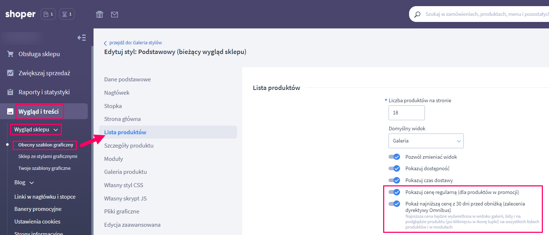This screenshot has height=235, width=549.
Task: Switch to Moduły tab
Action: (114, 159)
